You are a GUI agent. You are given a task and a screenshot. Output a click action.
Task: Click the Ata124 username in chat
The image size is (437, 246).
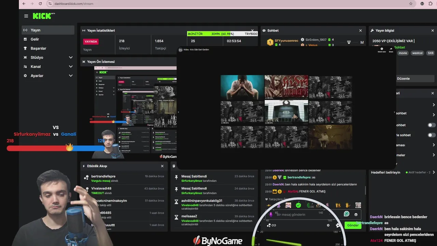tap(293, 191)
